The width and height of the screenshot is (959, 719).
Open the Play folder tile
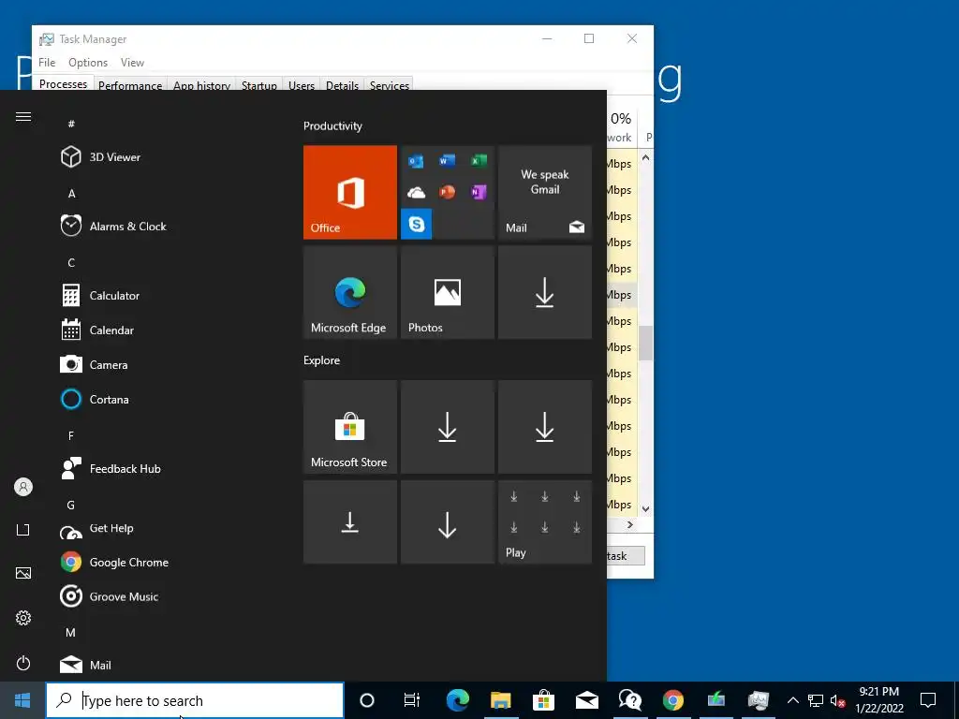tap(545, 521)
